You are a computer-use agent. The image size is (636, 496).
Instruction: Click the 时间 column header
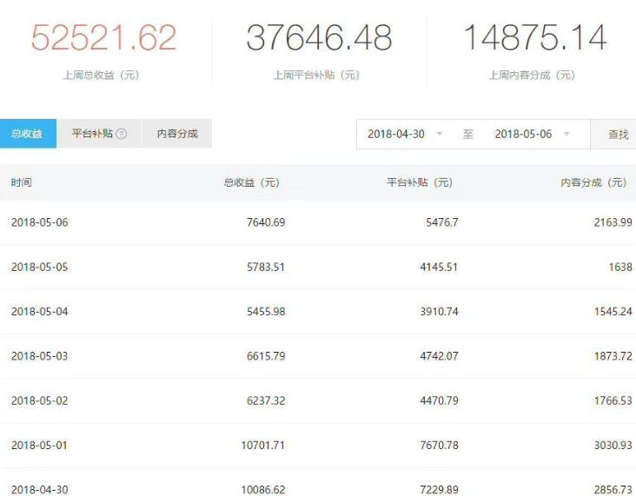pyautogui.click(x=22, y=182)
